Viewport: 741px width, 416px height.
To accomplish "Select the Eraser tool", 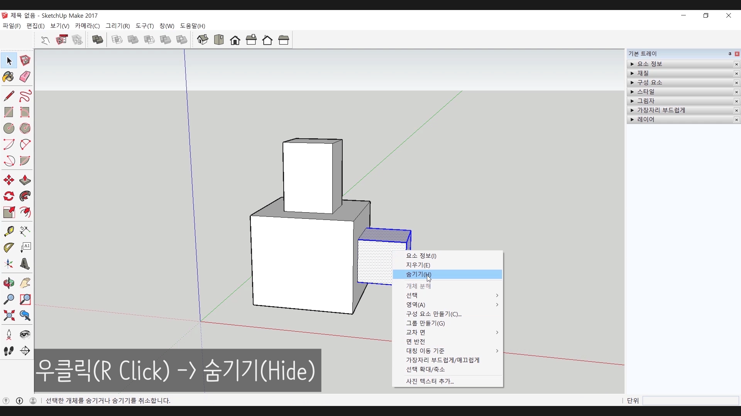I will 25,77.
